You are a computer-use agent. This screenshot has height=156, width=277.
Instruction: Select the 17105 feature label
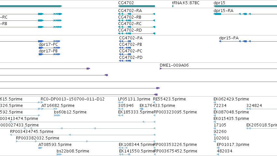pos(220,125)
